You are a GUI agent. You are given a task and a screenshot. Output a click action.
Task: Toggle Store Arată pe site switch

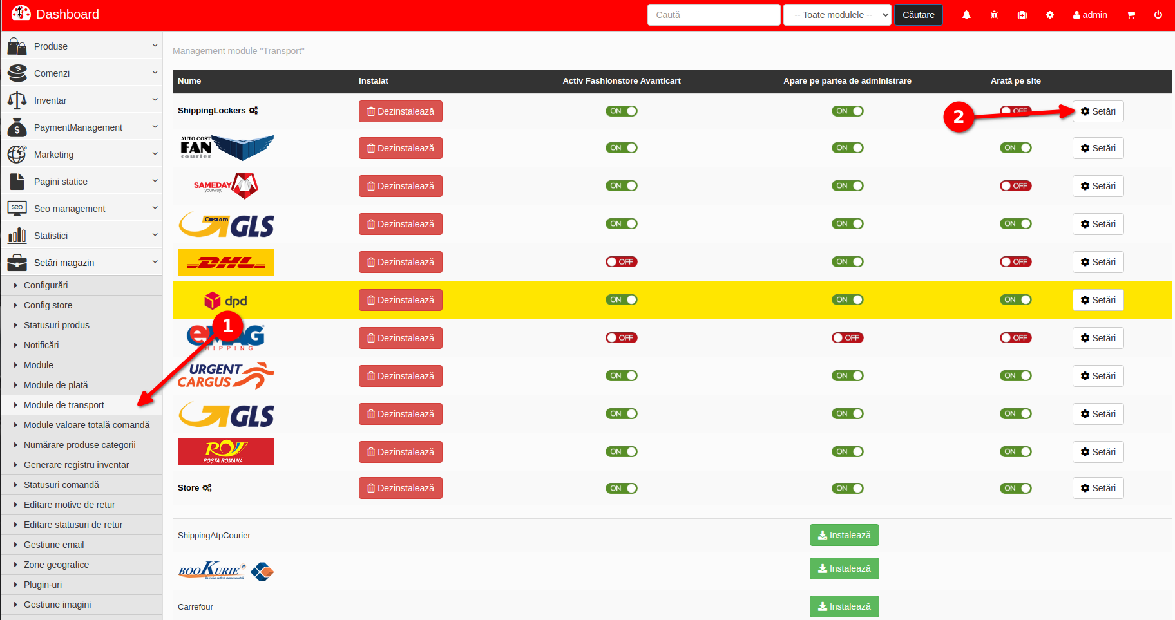click(1016, 488)
